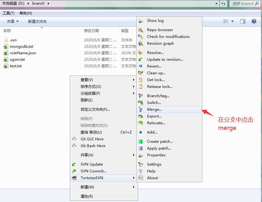Click the Clean up broom icon
262x202 pixels.
(141, 73)
